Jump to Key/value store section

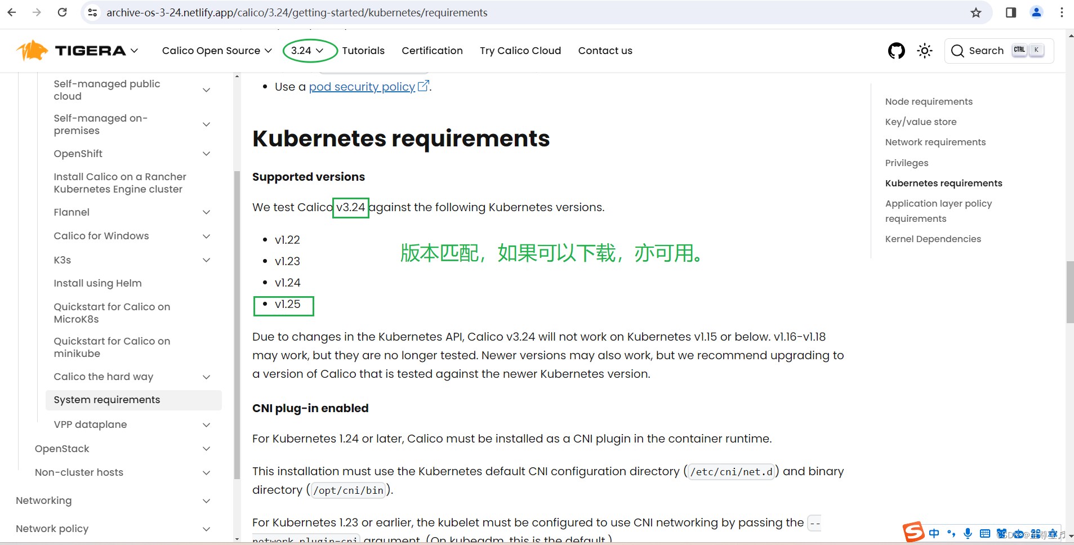click(x=921, y=122)
